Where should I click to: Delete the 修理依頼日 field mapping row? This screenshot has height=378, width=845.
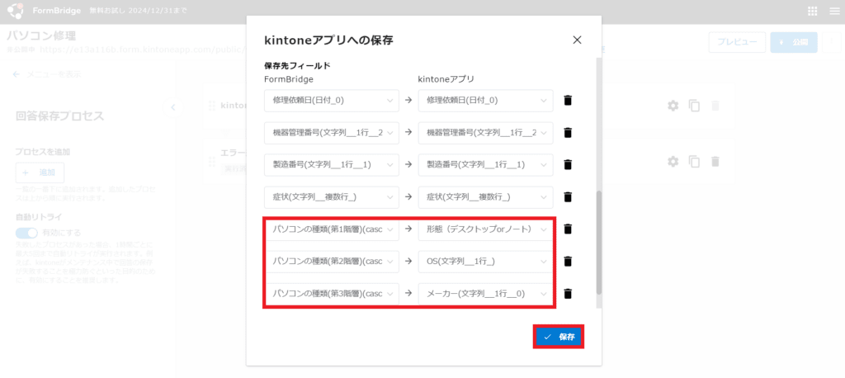[x=568, y=100]
